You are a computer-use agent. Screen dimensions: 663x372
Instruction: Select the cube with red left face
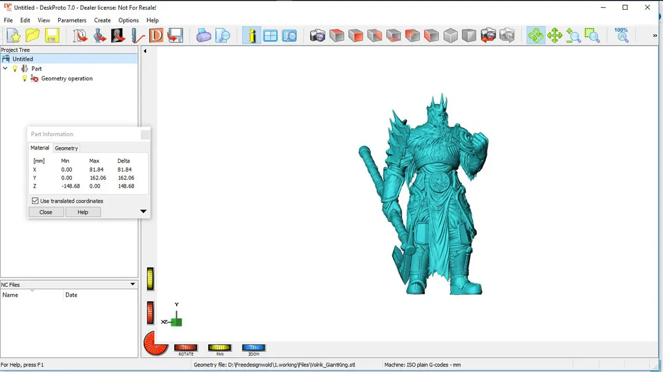click(x=432, y=36)
